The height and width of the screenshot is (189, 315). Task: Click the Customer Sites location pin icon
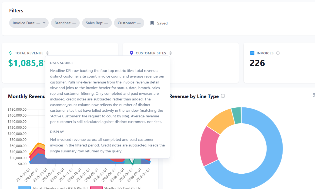coord(131,53)
